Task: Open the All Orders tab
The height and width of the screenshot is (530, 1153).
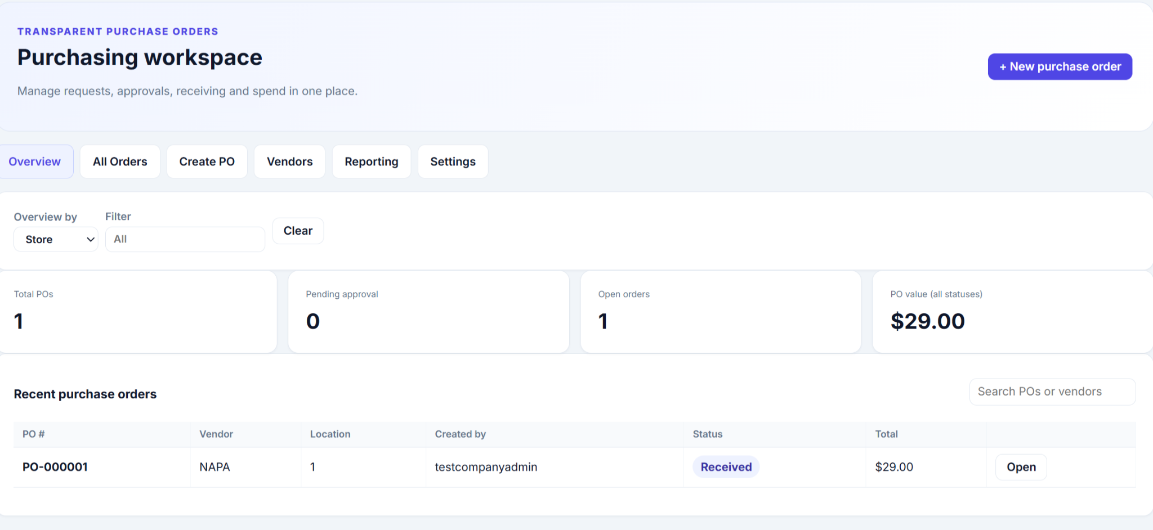Action: click(120, 161)
